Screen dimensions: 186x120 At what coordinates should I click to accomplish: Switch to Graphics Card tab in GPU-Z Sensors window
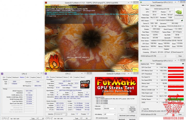pos(145,64)
